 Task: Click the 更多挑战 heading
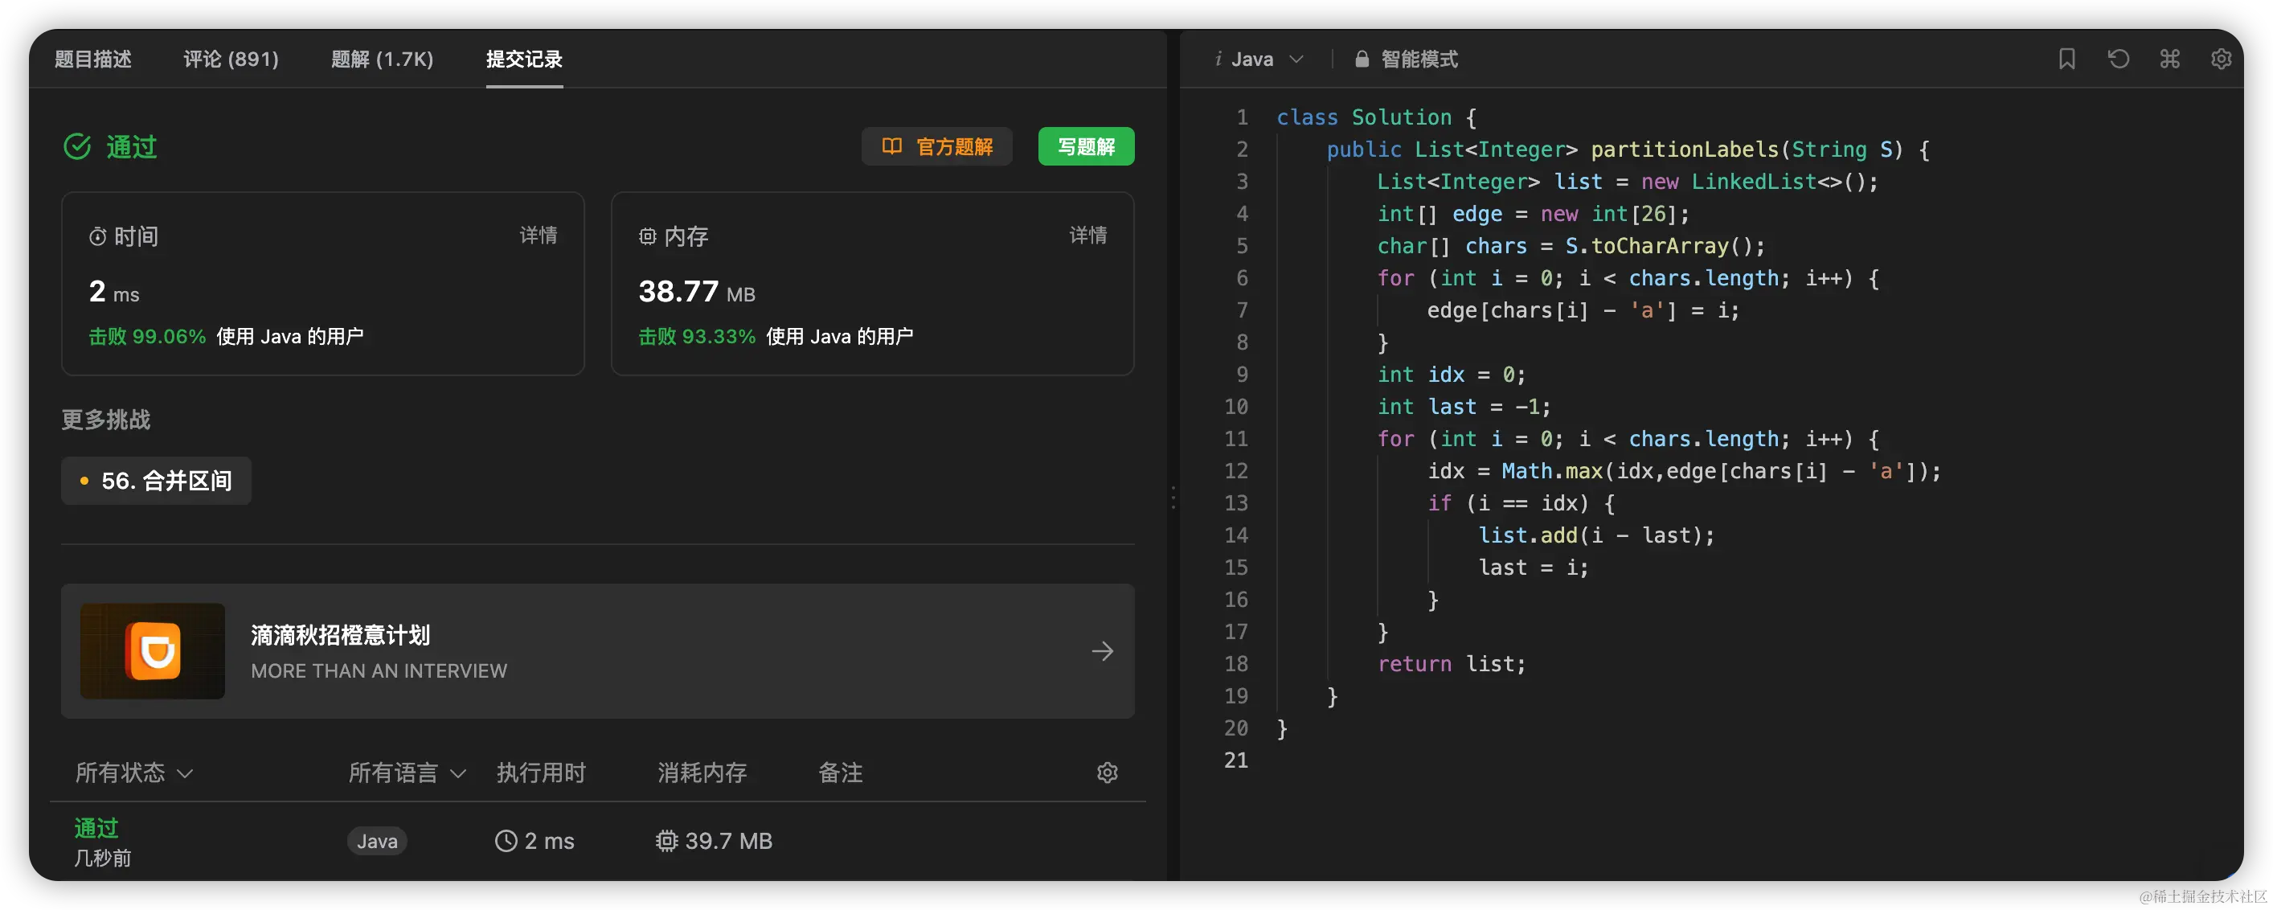tap(106, 420)
